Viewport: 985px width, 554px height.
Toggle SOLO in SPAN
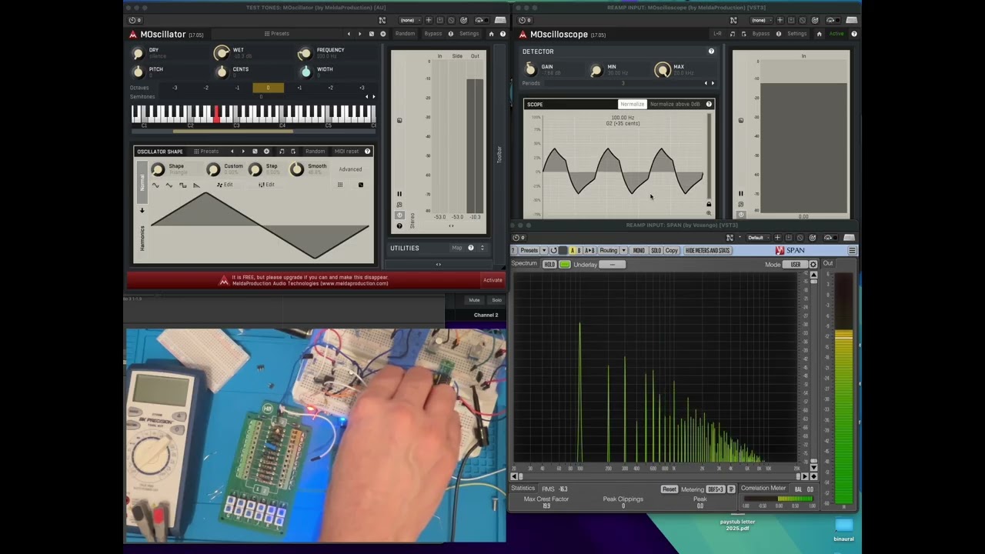(x=656, y=250)
